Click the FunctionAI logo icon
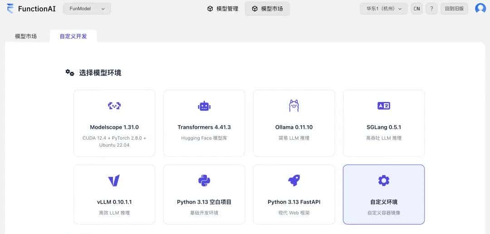The width and height of the screenshot is (490, 234). coord(10,9)
